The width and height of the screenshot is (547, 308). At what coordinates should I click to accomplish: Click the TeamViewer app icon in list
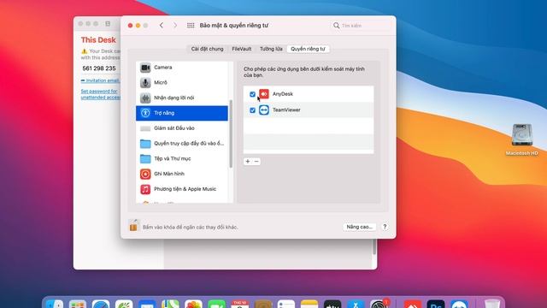(264, 110)
